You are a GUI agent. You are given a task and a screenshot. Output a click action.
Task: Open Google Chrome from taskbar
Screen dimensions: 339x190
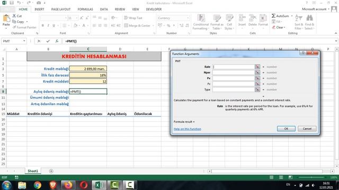pos(38,185)
